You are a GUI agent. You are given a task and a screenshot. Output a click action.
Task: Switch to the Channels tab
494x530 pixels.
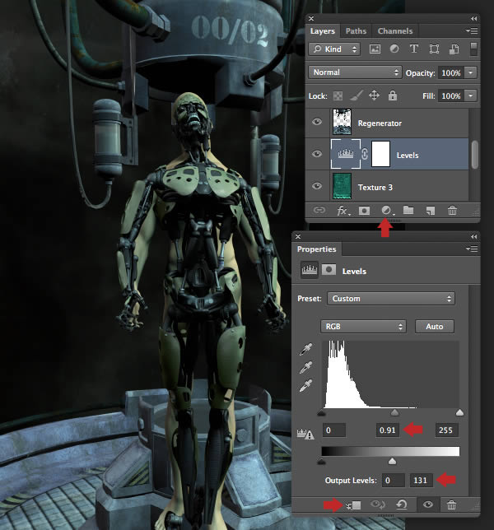tap(395, 31)
